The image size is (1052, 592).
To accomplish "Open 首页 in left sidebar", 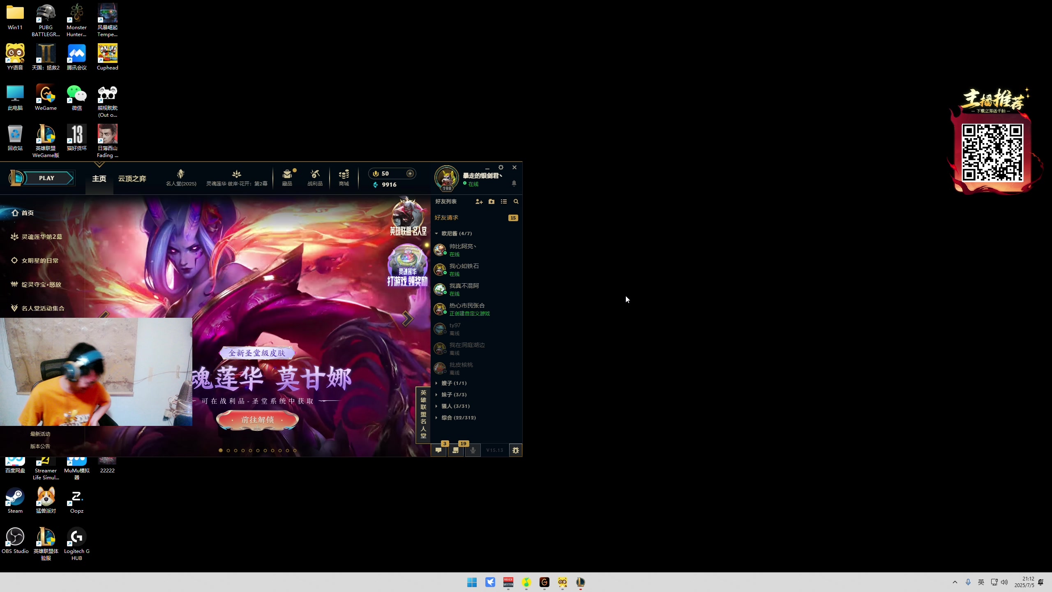I will click(23, 213).
